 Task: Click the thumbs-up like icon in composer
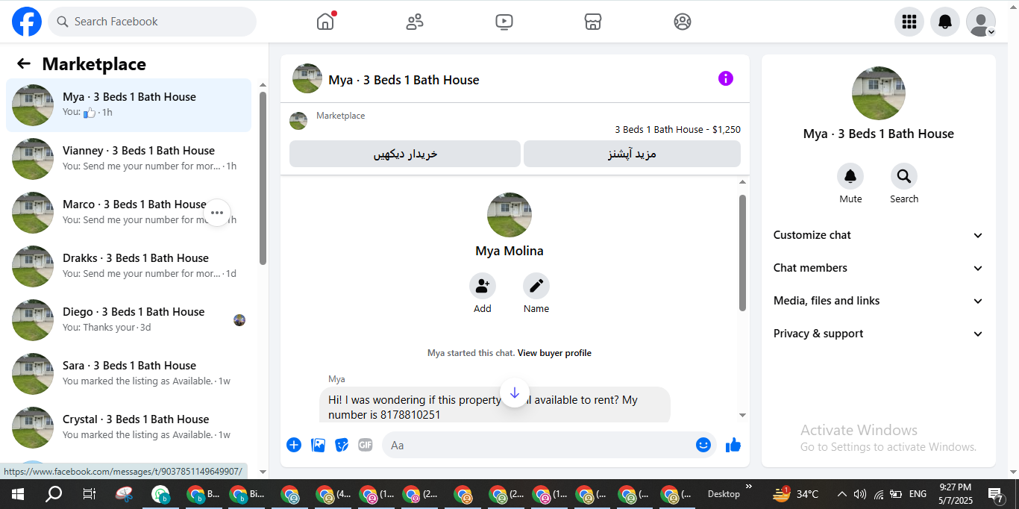[x=733, y=445]
